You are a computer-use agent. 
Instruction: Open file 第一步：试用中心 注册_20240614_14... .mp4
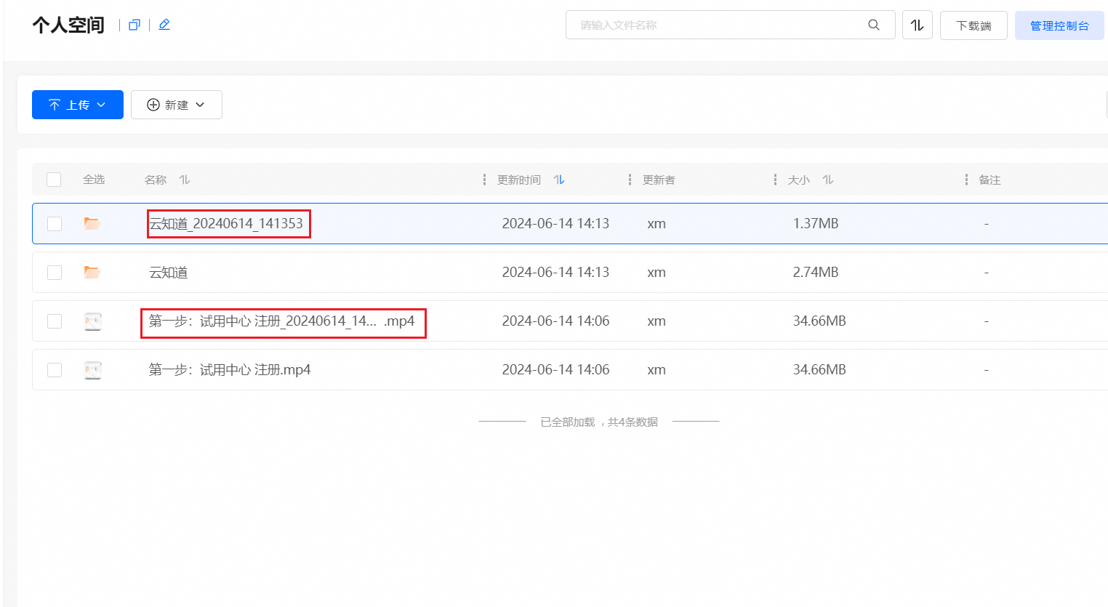click(282, 321)
